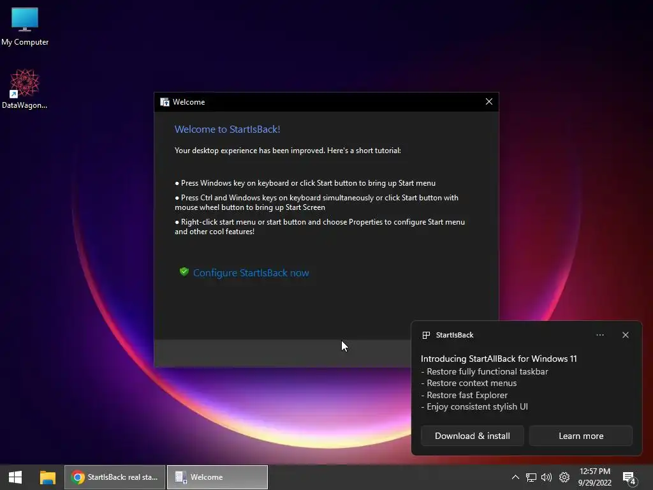Open the taskbar clock and date
Screen dimensions: 653x490
pos(595,477)
